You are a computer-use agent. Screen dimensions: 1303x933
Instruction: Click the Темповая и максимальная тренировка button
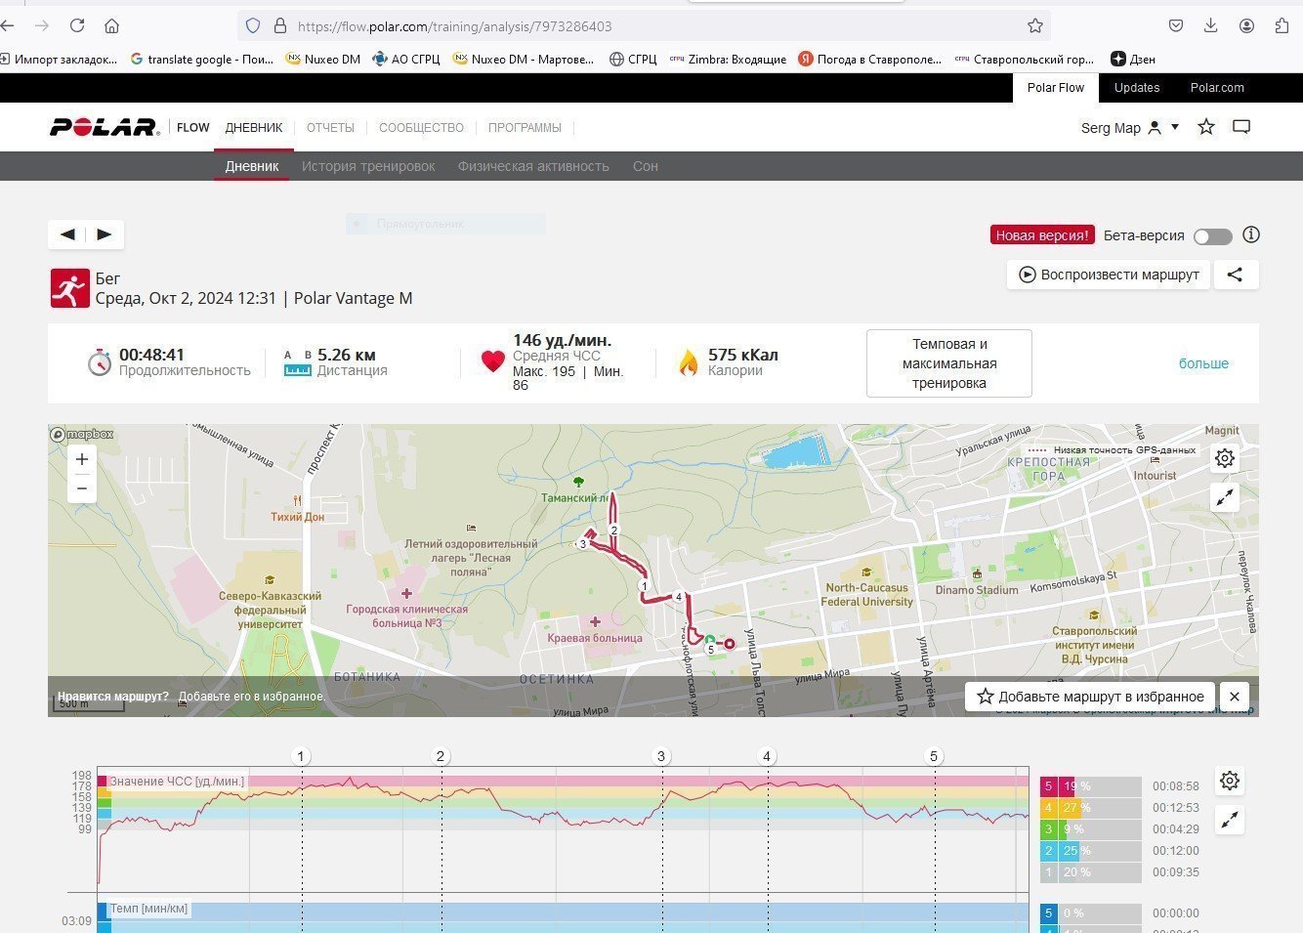click(x=949, y=363)
